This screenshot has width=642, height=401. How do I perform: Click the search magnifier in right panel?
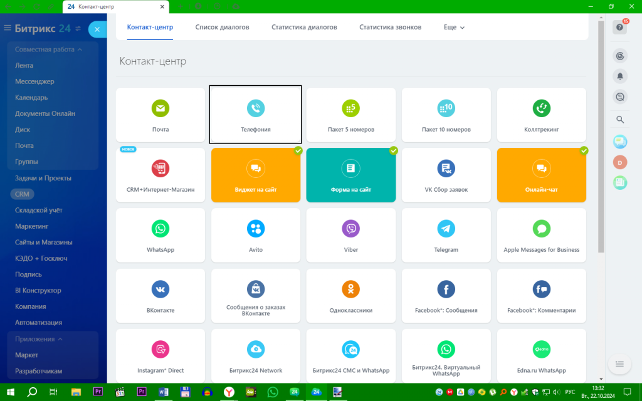[x=620, y=120]
